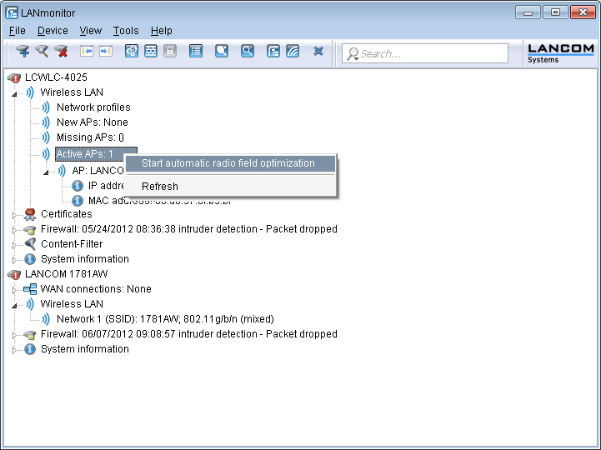Select the LANCOM 1781AW device entry

point(66,274)
